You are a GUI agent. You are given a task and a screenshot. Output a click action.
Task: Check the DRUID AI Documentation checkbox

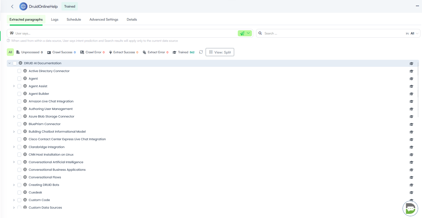point(15,63)
